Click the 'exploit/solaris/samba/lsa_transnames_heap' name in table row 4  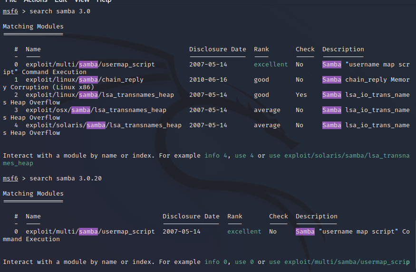coord(104,125)
